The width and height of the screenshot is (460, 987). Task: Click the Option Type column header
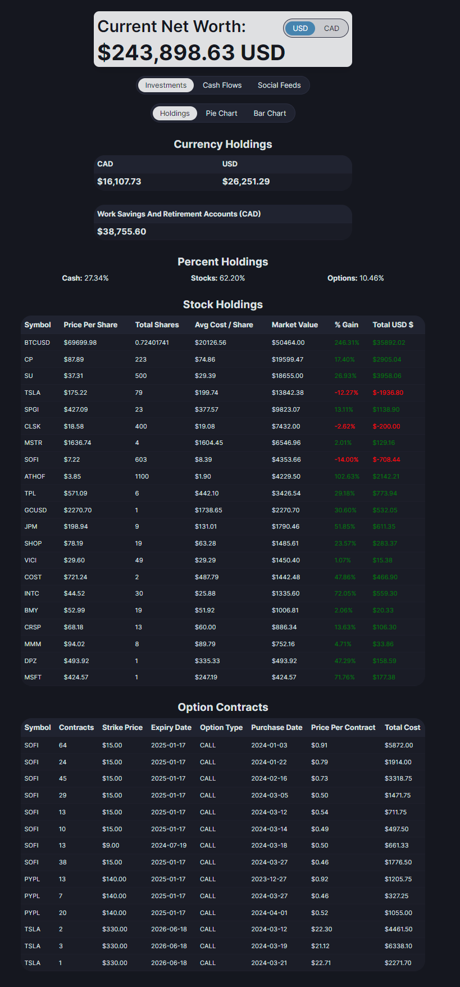click(221, 727)
